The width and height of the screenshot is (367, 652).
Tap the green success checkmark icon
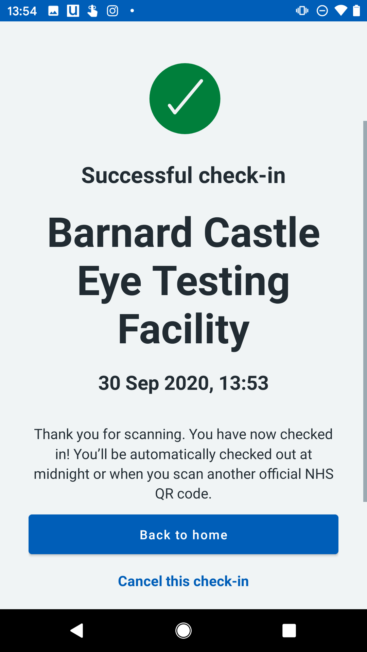(x=185, y=98)
